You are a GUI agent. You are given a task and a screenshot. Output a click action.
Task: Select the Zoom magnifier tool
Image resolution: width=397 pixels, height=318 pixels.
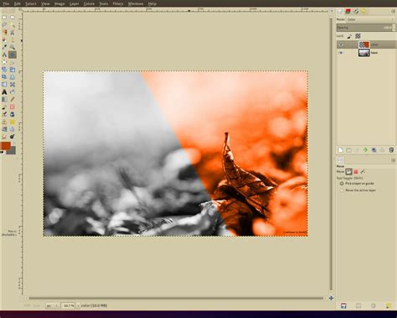click(x=13, y=47)
